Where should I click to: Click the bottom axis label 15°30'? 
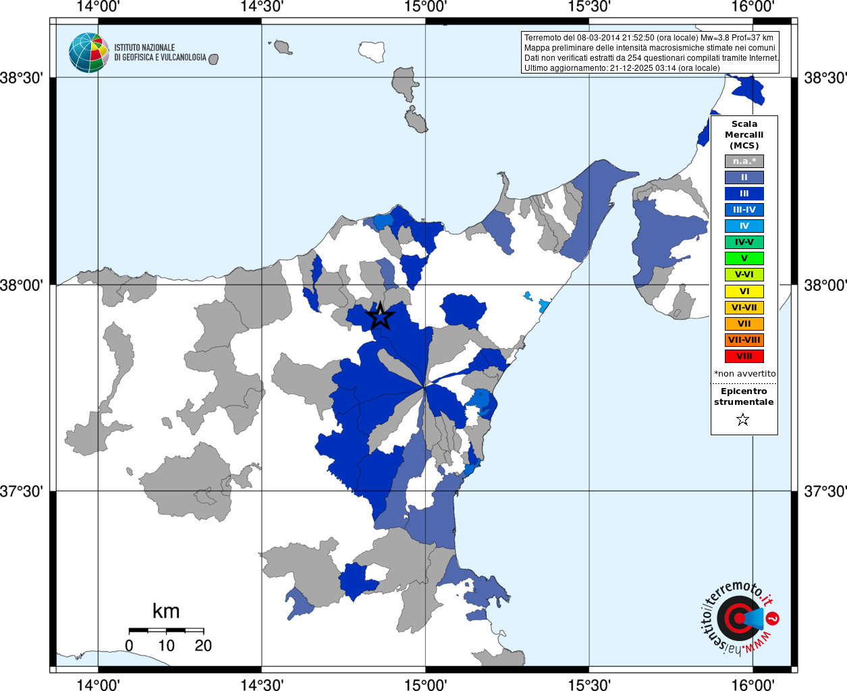[589, 684]
